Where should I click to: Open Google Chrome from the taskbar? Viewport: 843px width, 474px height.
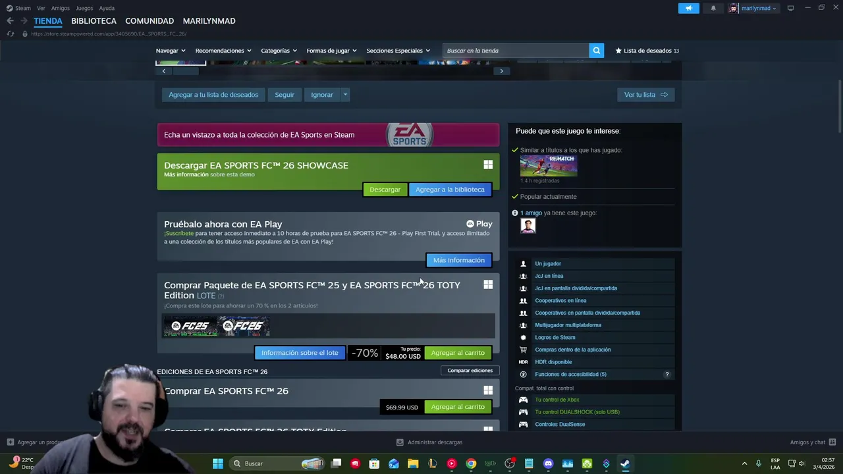tap(471, 463)
